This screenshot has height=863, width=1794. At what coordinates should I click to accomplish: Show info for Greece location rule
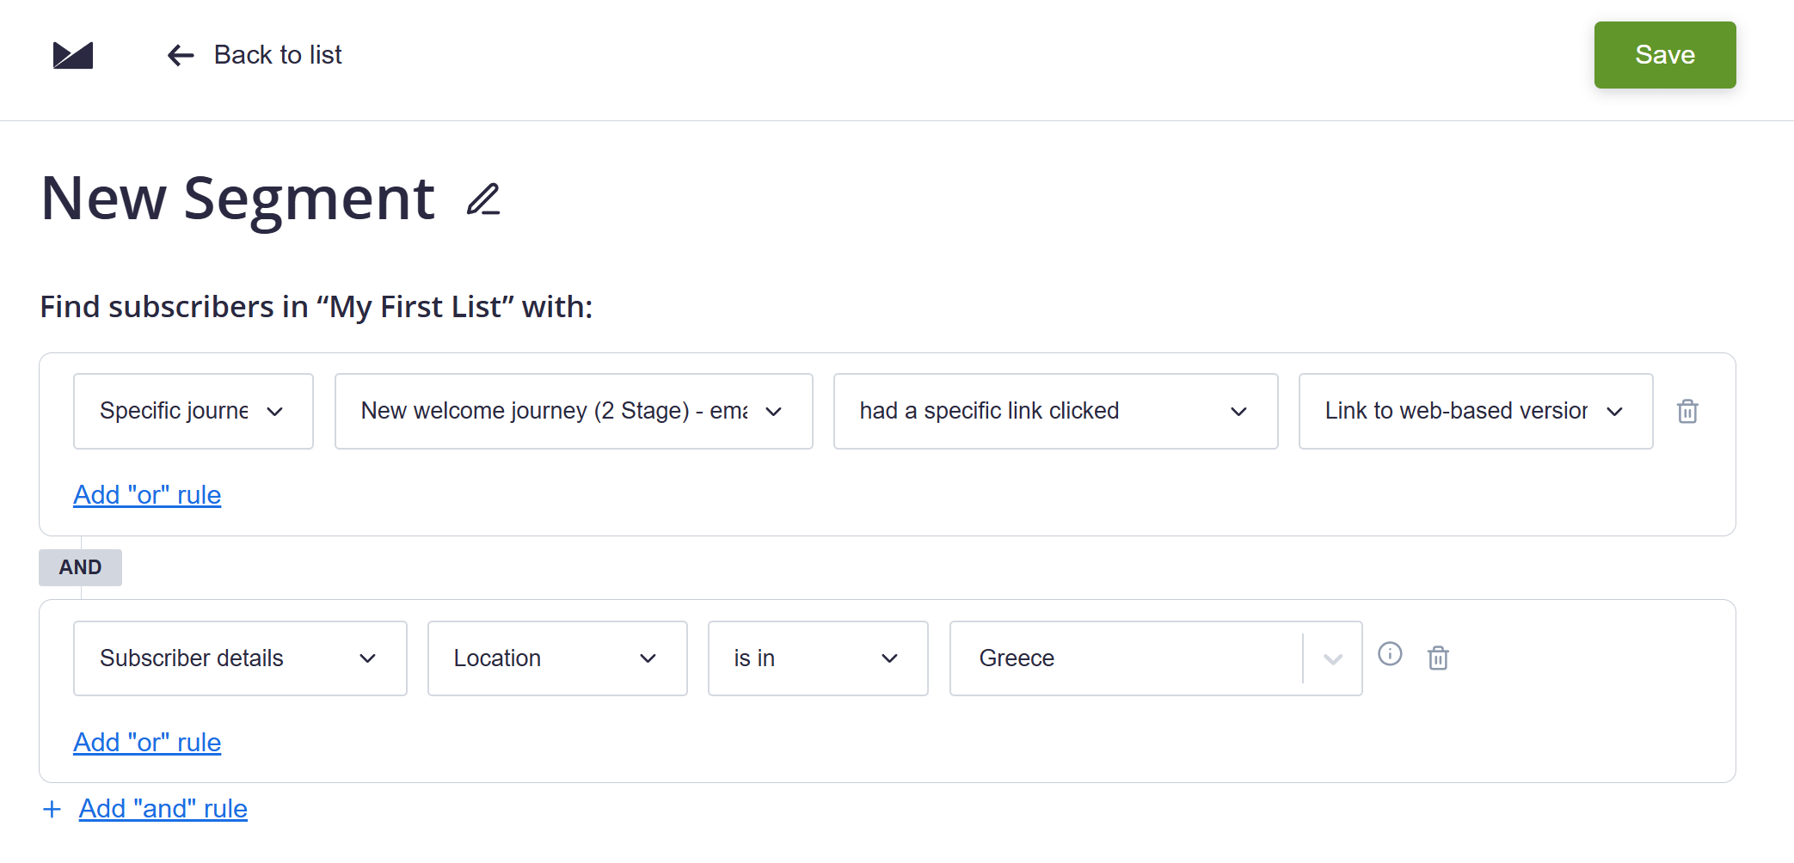[x=1390, y=654]
